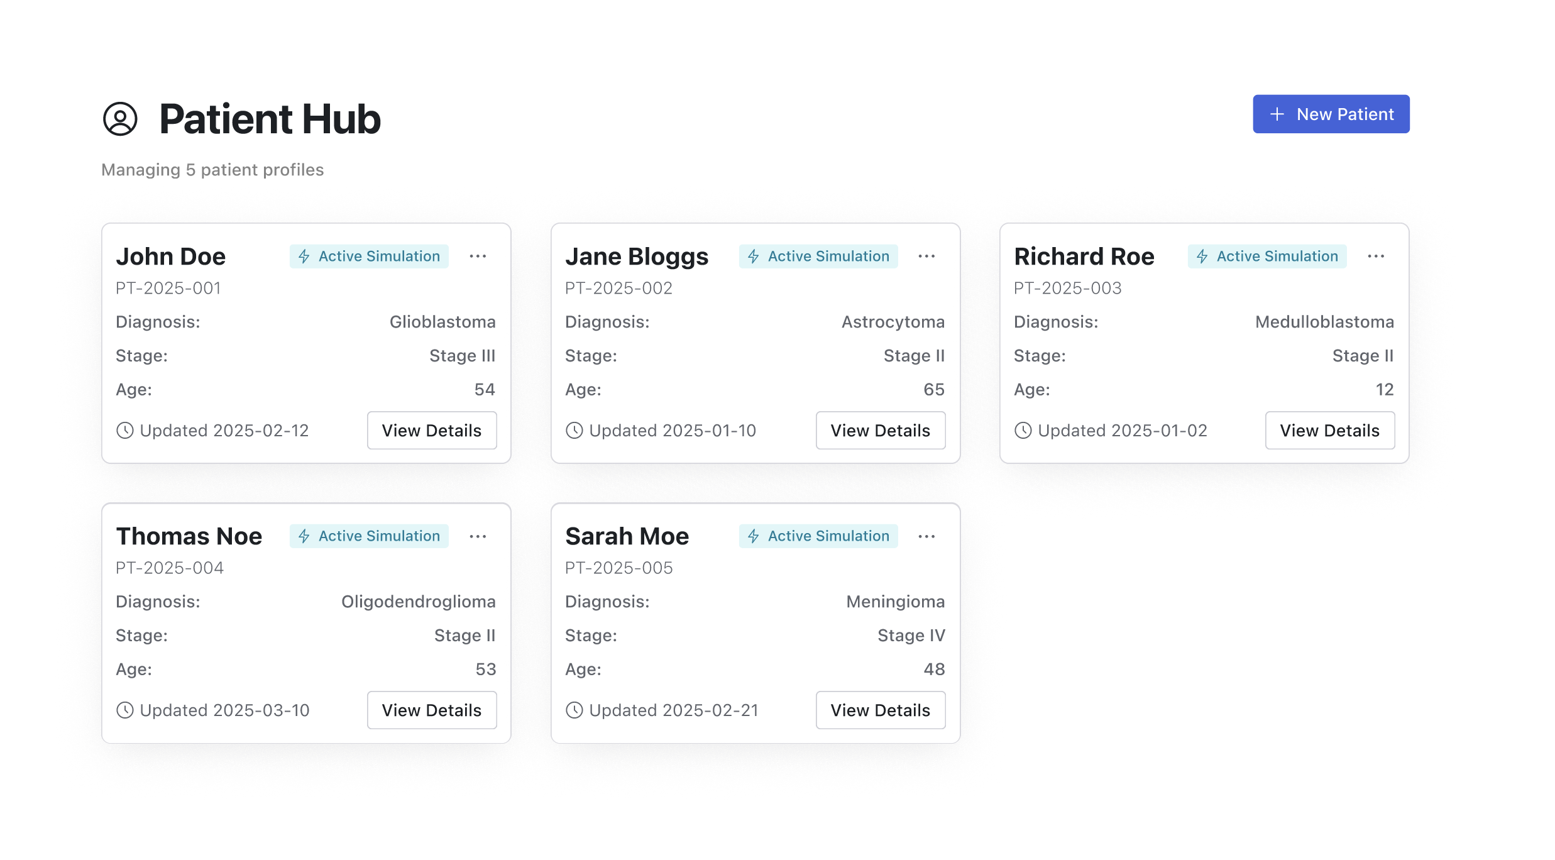The image size is (1555, 860).
Task: Open Thomas Noe's three-dot options menu
Action: click(x=478, y=536)
